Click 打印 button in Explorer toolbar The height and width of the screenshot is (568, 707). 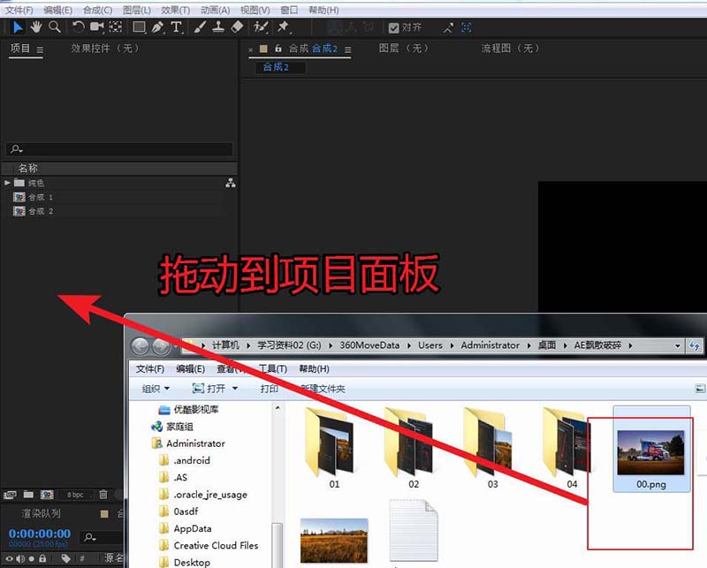pos(269,389)
